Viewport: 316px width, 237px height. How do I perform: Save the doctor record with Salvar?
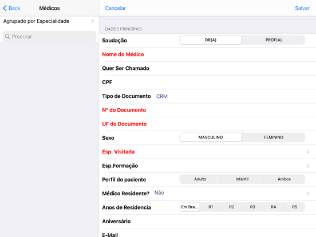pyautogui.click(x=302, y=8)
